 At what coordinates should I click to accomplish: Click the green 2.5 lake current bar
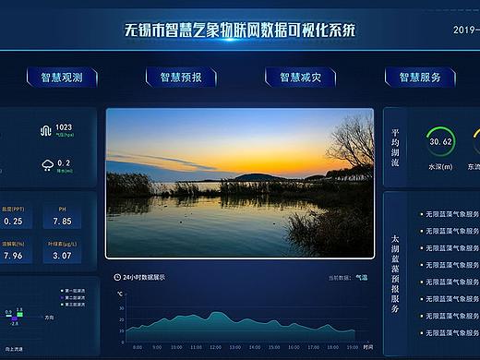click(19, 314)
